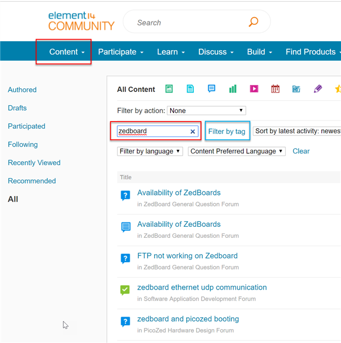Viewport: 341px width, 343px height.
Task: Show Drafts content
Action: click(17, 108)
